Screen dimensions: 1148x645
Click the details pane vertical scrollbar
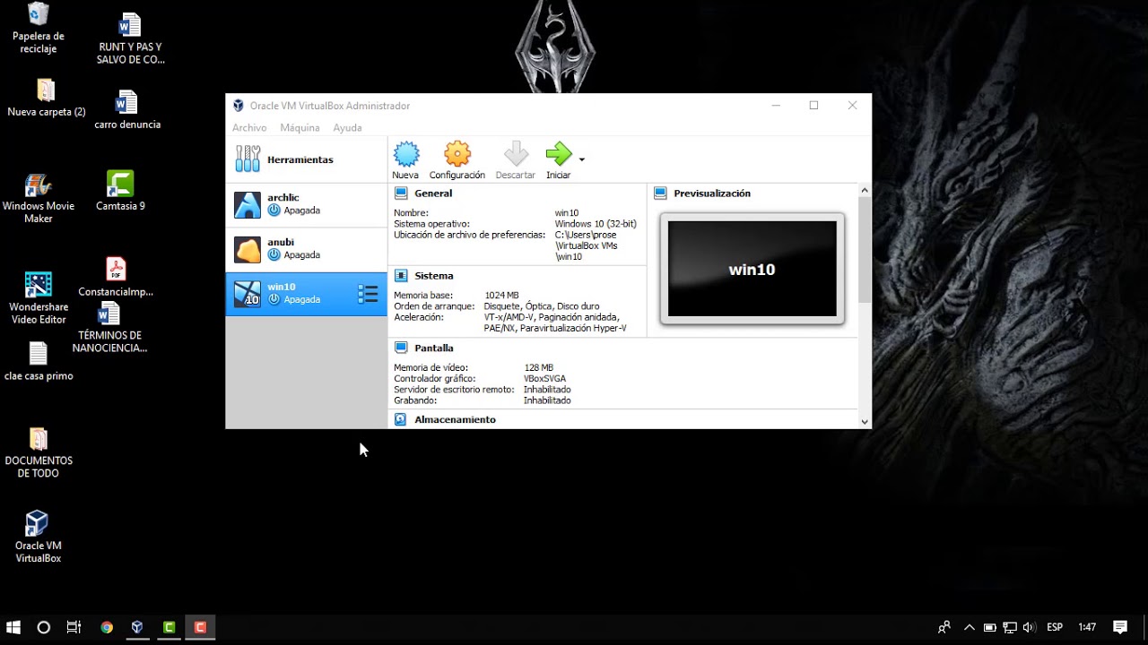[865, 251]
